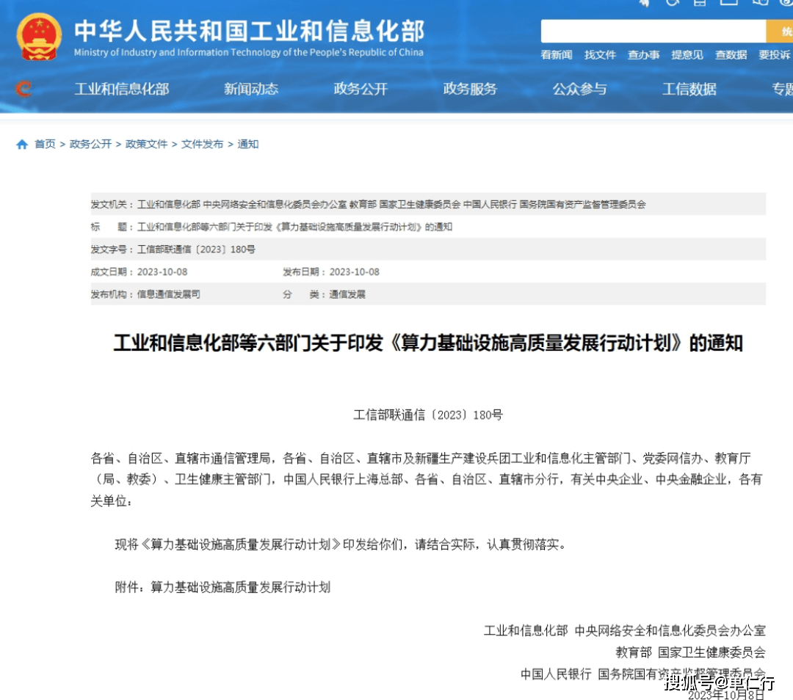Image resolution: width=793 pixels, height=700 pixels.
Task: Go to 文件发布 in the breadcrumb
Action: [202, 145]
